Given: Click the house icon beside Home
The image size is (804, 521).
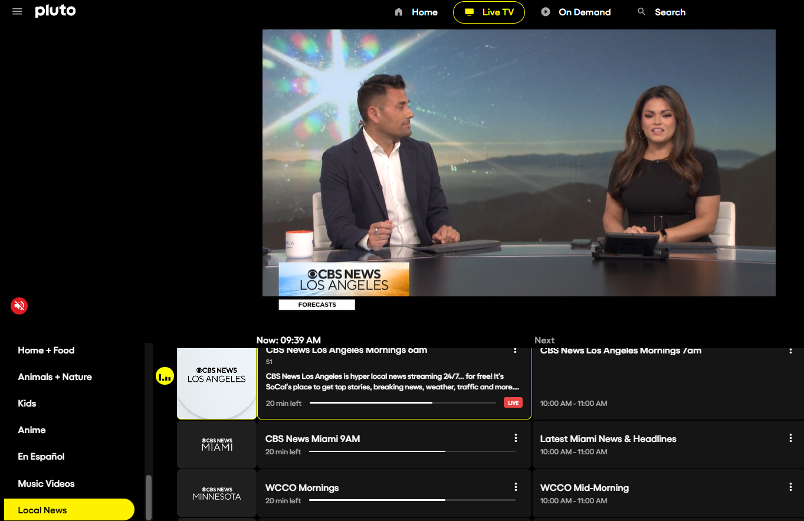Looking at the screenshot, I should tap(399, 12).
